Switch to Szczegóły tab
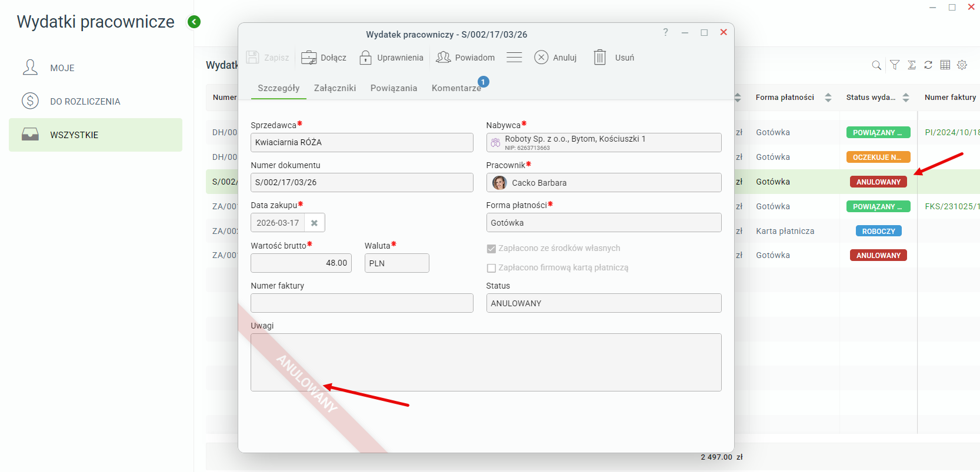This screenshot has height=472, width=980. (x=279, y=88)
